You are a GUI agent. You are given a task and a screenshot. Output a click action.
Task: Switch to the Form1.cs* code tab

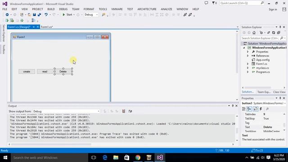47,27
